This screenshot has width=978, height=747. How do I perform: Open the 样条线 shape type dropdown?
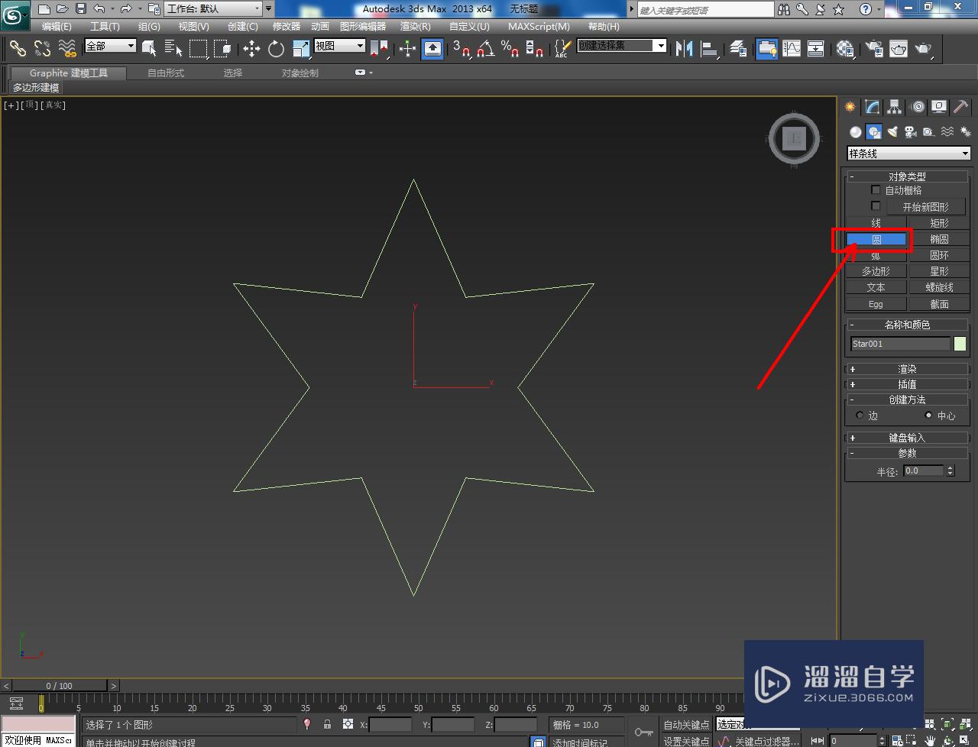908,154
